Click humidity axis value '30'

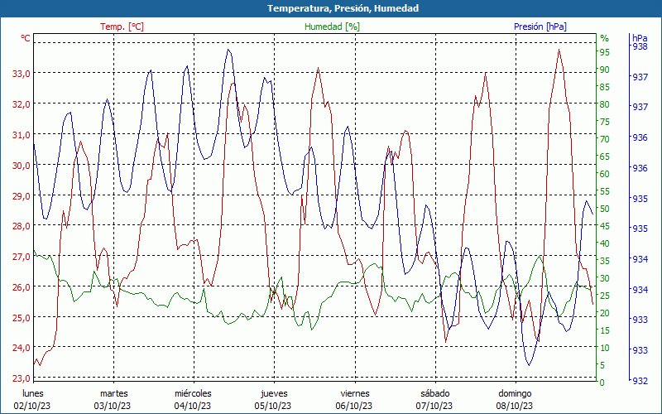pos(605,278)
